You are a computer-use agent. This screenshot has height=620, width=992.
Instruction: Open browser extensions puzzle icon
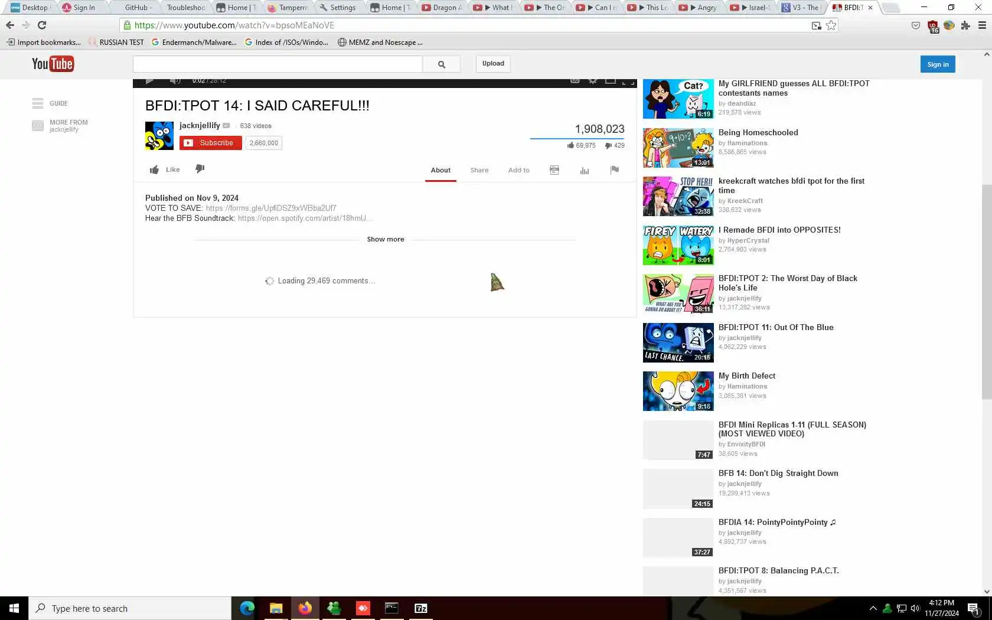point(965,25)
